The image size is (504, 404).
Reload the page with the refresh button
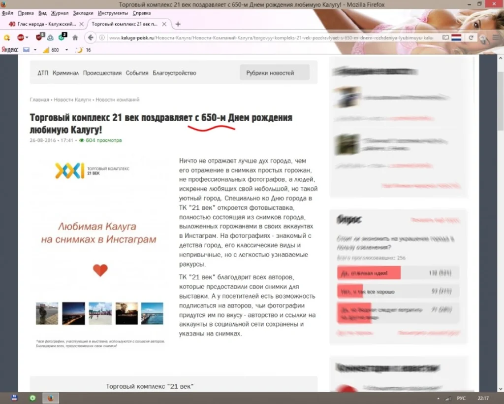(x=471, y=37)
